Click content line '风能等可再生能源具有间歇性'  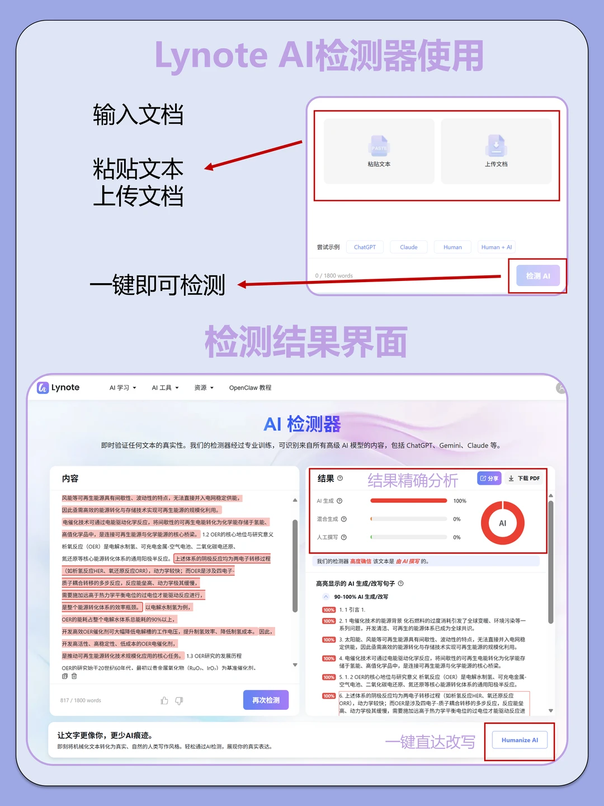[151, 498]
